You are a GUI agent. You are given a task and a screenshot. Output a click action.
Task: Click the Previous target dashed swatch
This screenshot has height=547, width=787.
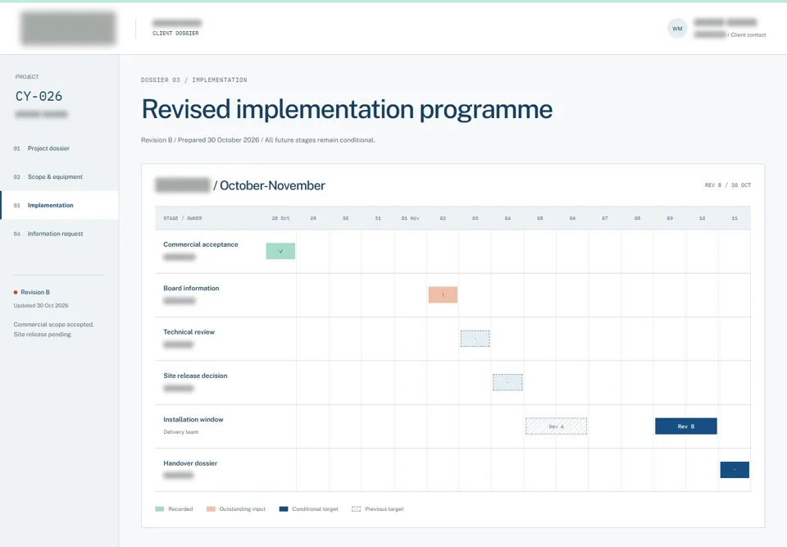coord(357,508)
